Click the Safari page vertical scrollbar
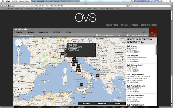The image size is (173, 108). tap(171, 48)
